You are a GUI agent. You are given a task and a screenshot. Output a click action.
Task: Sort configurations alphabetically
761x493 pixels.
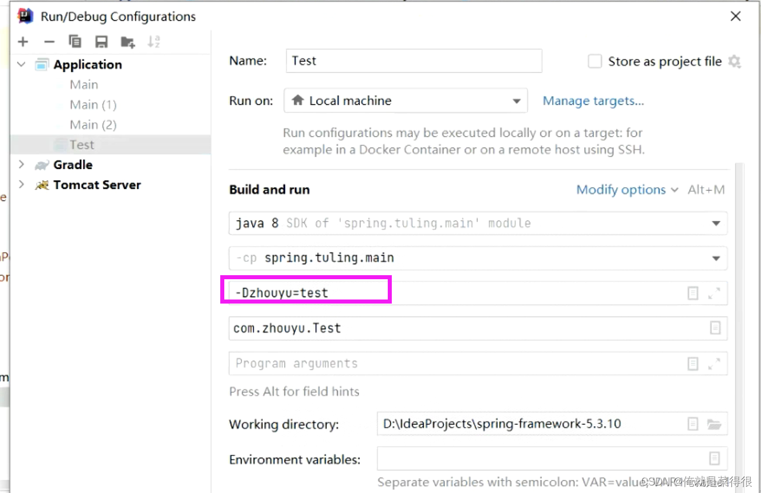pyautogui.click(x=154, y=42)
